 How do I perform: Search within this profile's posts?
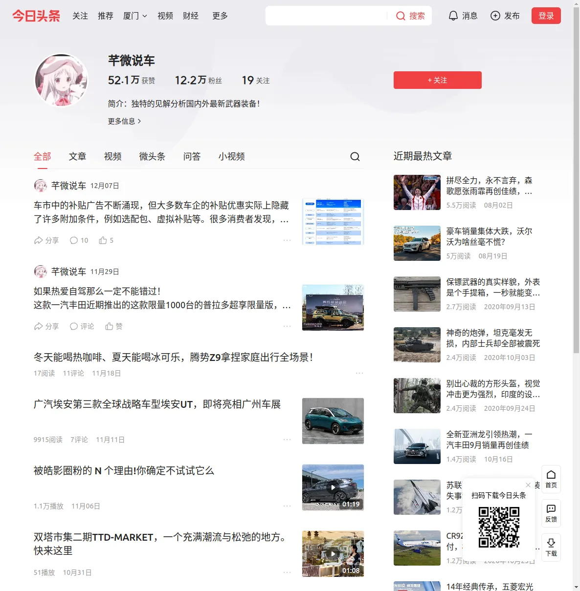click(x=355, y=156)
